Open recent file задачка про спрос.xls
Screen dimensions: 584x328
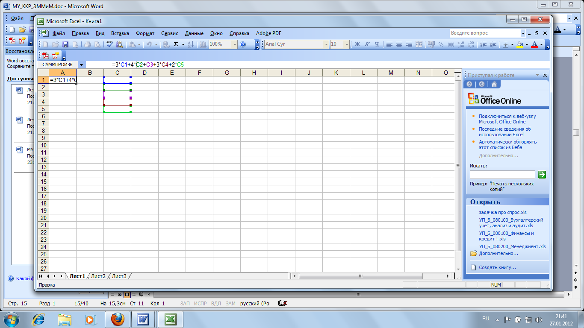click(503, 212)
